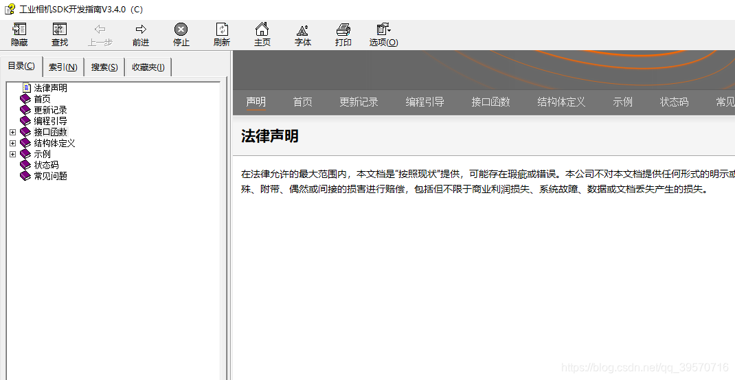Switch to the 目录(C) tab

click(x=21, y=66)
